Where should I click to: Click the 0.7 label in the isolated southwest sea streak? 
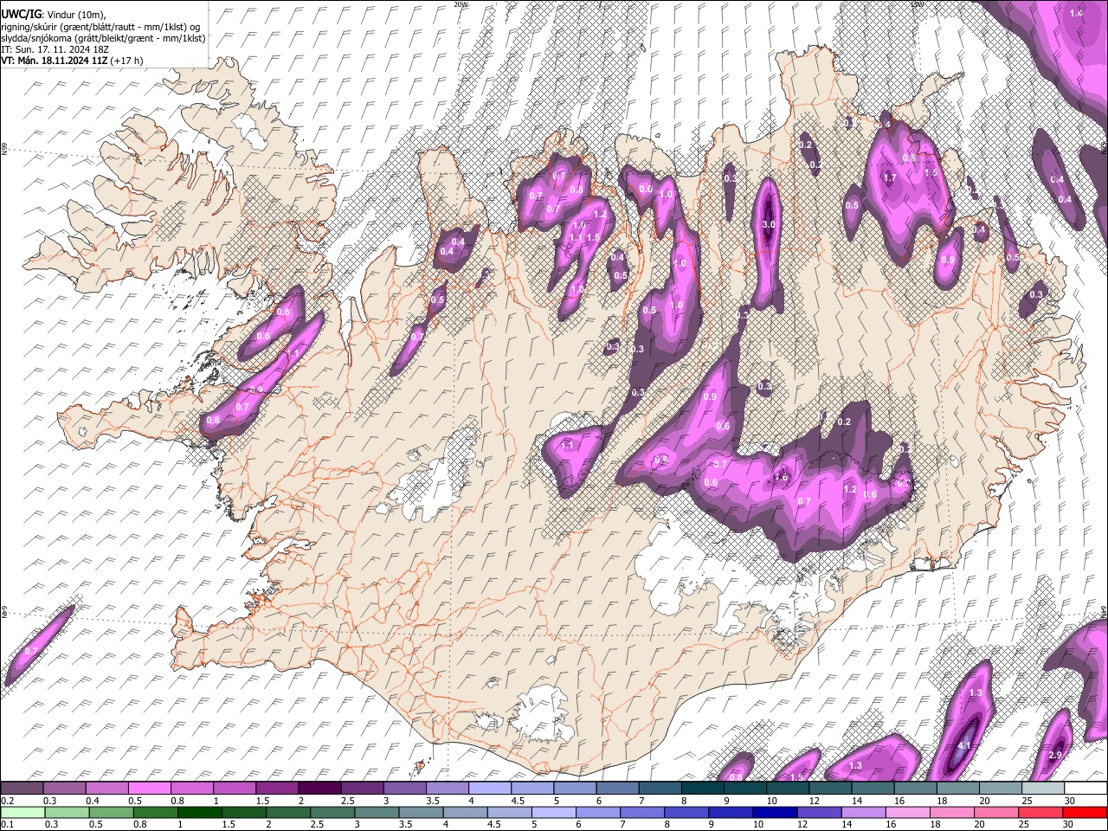click(x=31, y=651)
